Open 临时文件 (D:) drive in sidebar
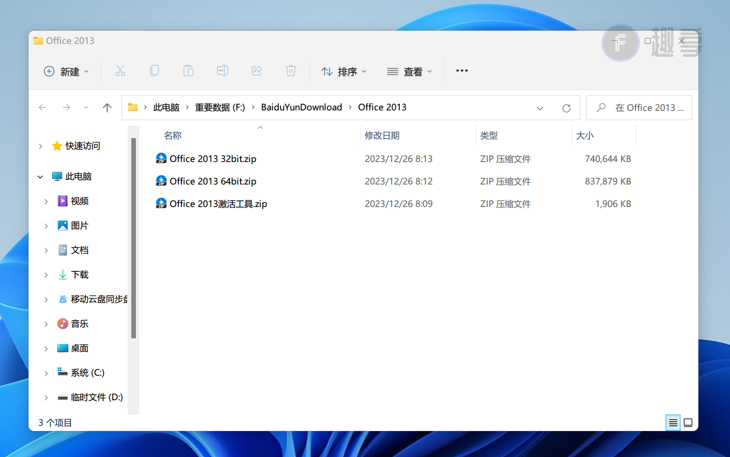Image resolution: width=730 pixels, height=457 pixels. [90, 398]
